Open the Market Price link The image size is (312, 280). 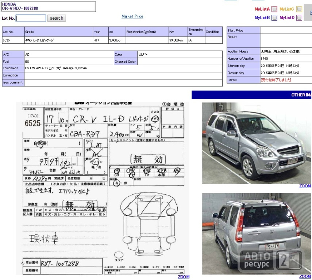132,16
